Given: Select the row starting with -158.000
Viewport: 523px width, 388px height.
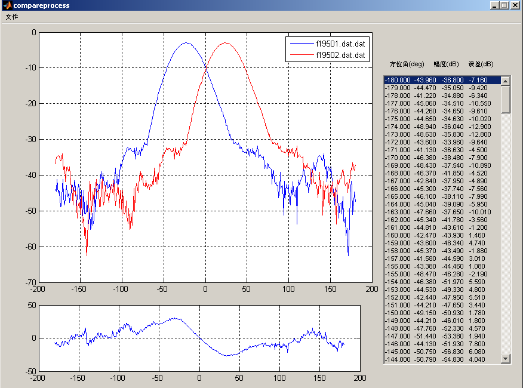Looking at the screenshot, I should (442, 251).
